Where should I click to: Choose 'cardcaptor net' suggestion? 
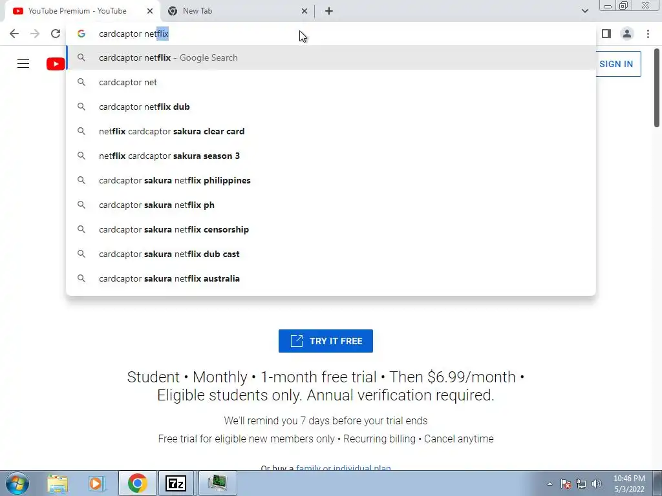(x=331, y=82)
